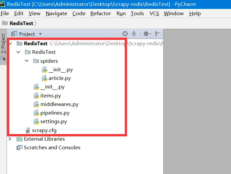Collapse the spiders folder chevron
This screenshot has height=174, width=231.
[x=27, y=61]
